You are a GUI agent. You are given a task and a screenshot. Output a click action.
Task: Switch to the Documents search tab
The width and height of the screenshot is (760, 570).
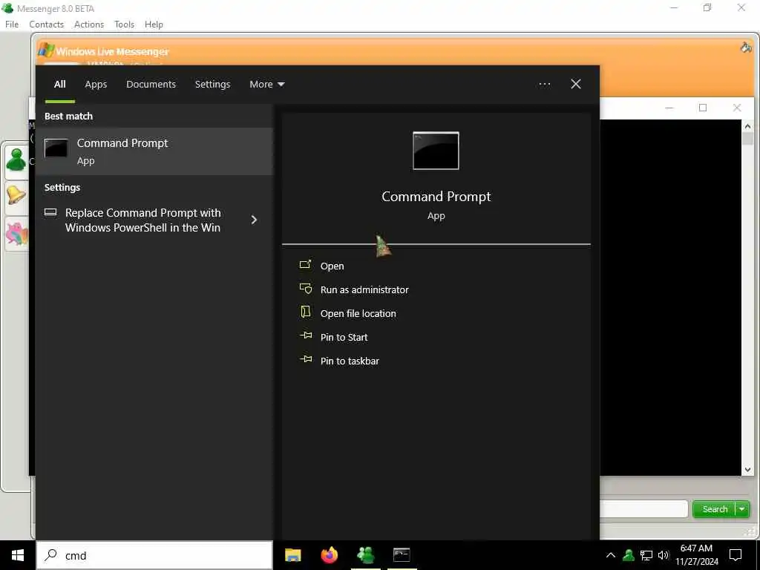pyautogui.click(x=151, y=85)
